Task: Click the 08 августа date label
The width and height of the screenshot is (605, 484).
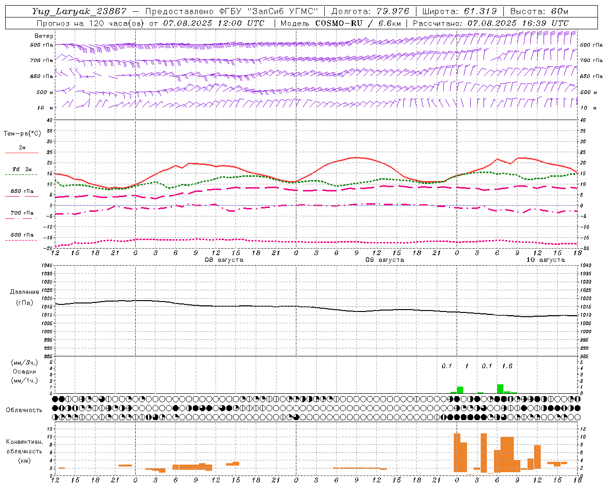Action: (224, 260)
